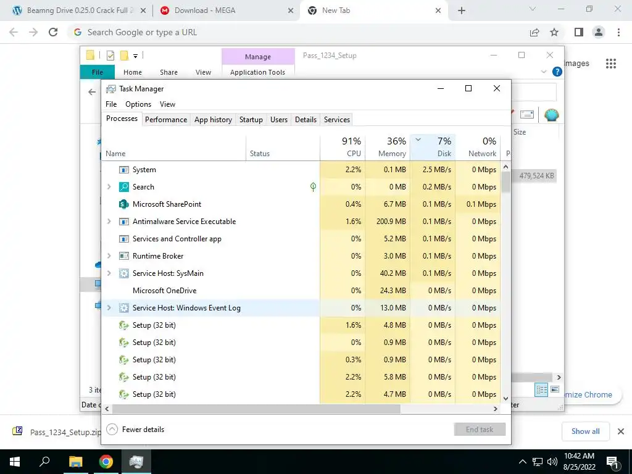632x474 pixels.
Task: Click the Setup (32 bit) icon using 5.8 MB
Action: click(123, 377)
